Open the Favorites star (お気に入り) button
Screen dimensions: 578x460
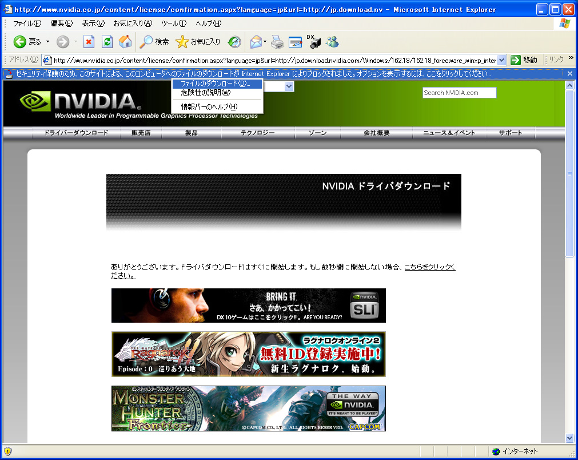pyautogui.click(x=198, y=42)
